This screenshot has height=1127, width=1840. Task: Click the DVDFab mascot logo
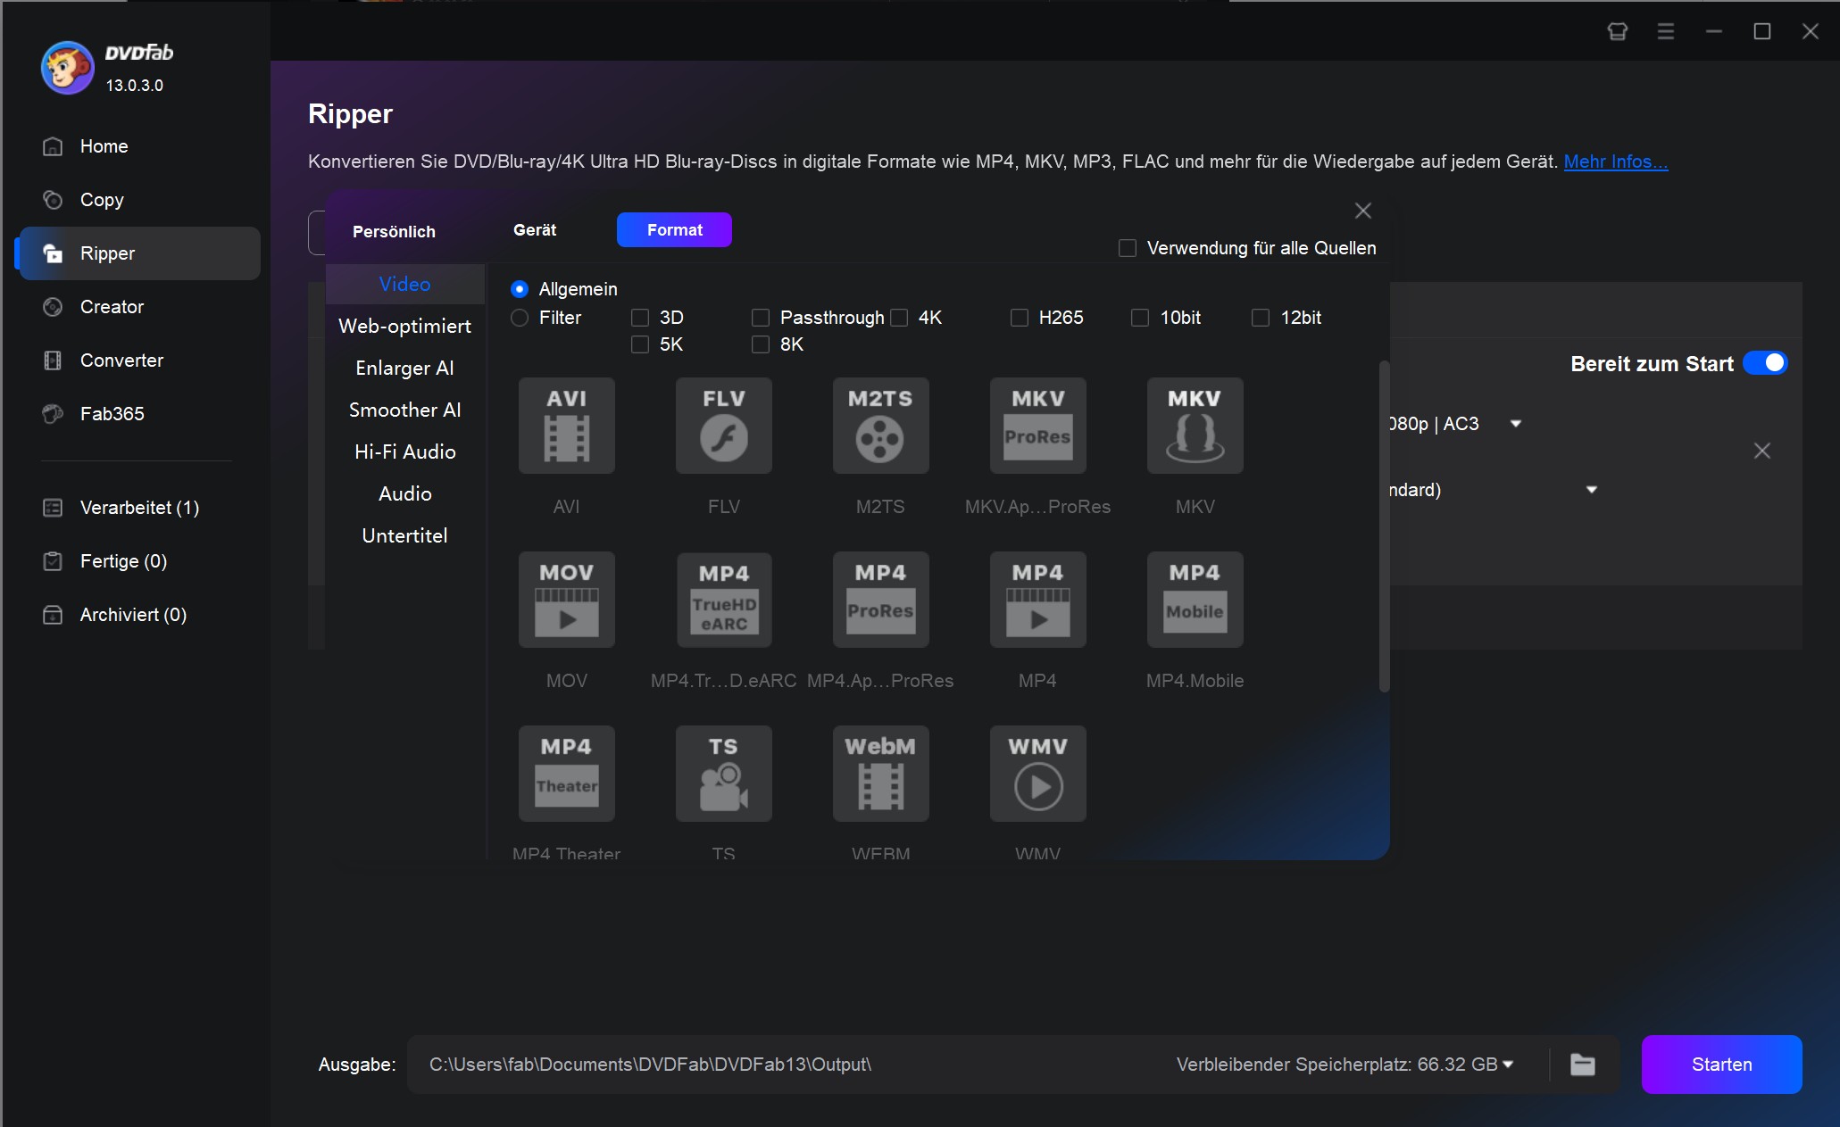coord(67,67)
